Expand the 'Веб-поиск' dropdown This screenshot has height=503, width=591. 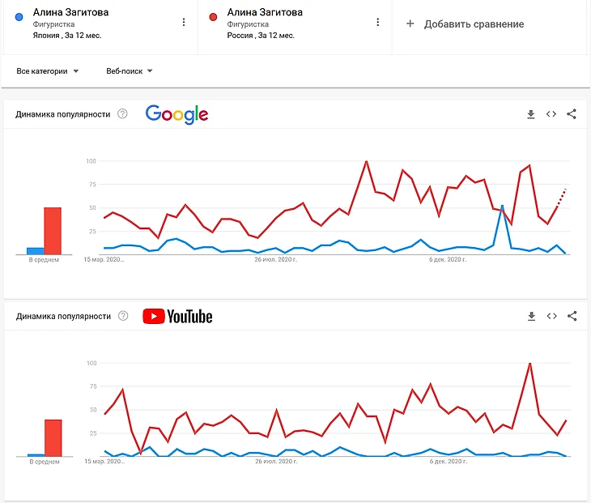pos(130,71)
